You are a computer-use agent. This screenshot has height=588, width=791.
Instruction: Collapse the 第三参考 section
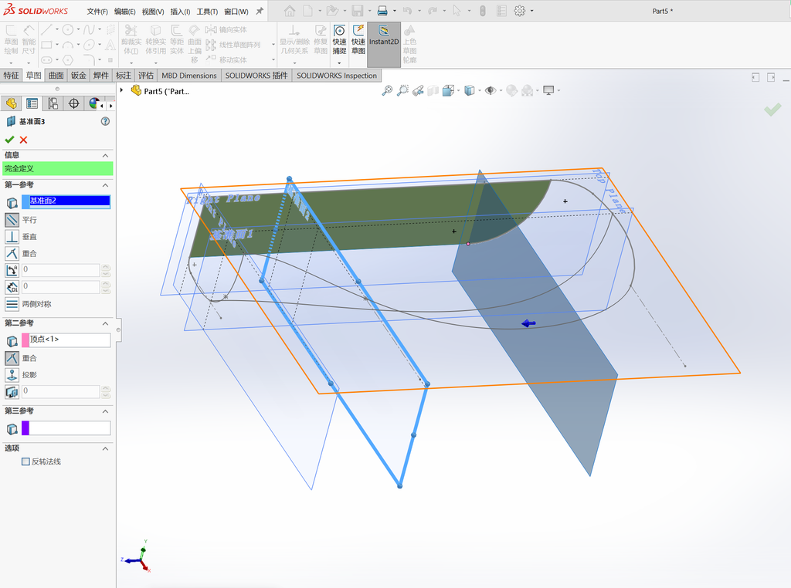click(x=105, y=411)
